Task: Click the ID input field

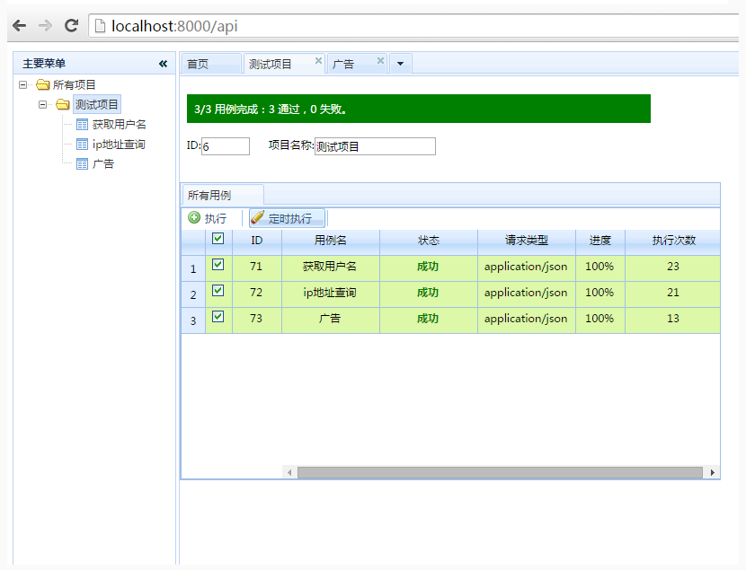Action: click(226, 146)
